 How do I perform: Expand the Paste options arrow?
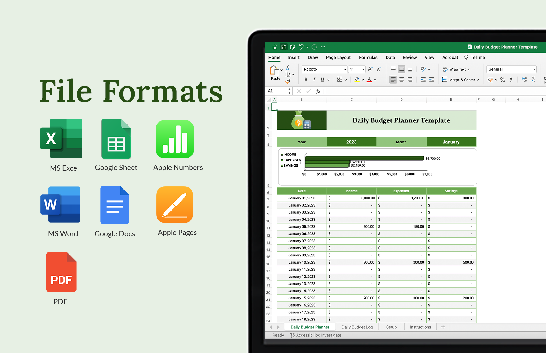(281, 70)
